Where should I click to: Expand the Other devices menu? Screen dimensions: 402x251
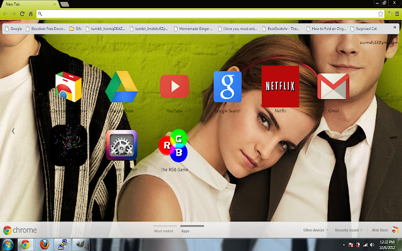(x=315, y=230)
